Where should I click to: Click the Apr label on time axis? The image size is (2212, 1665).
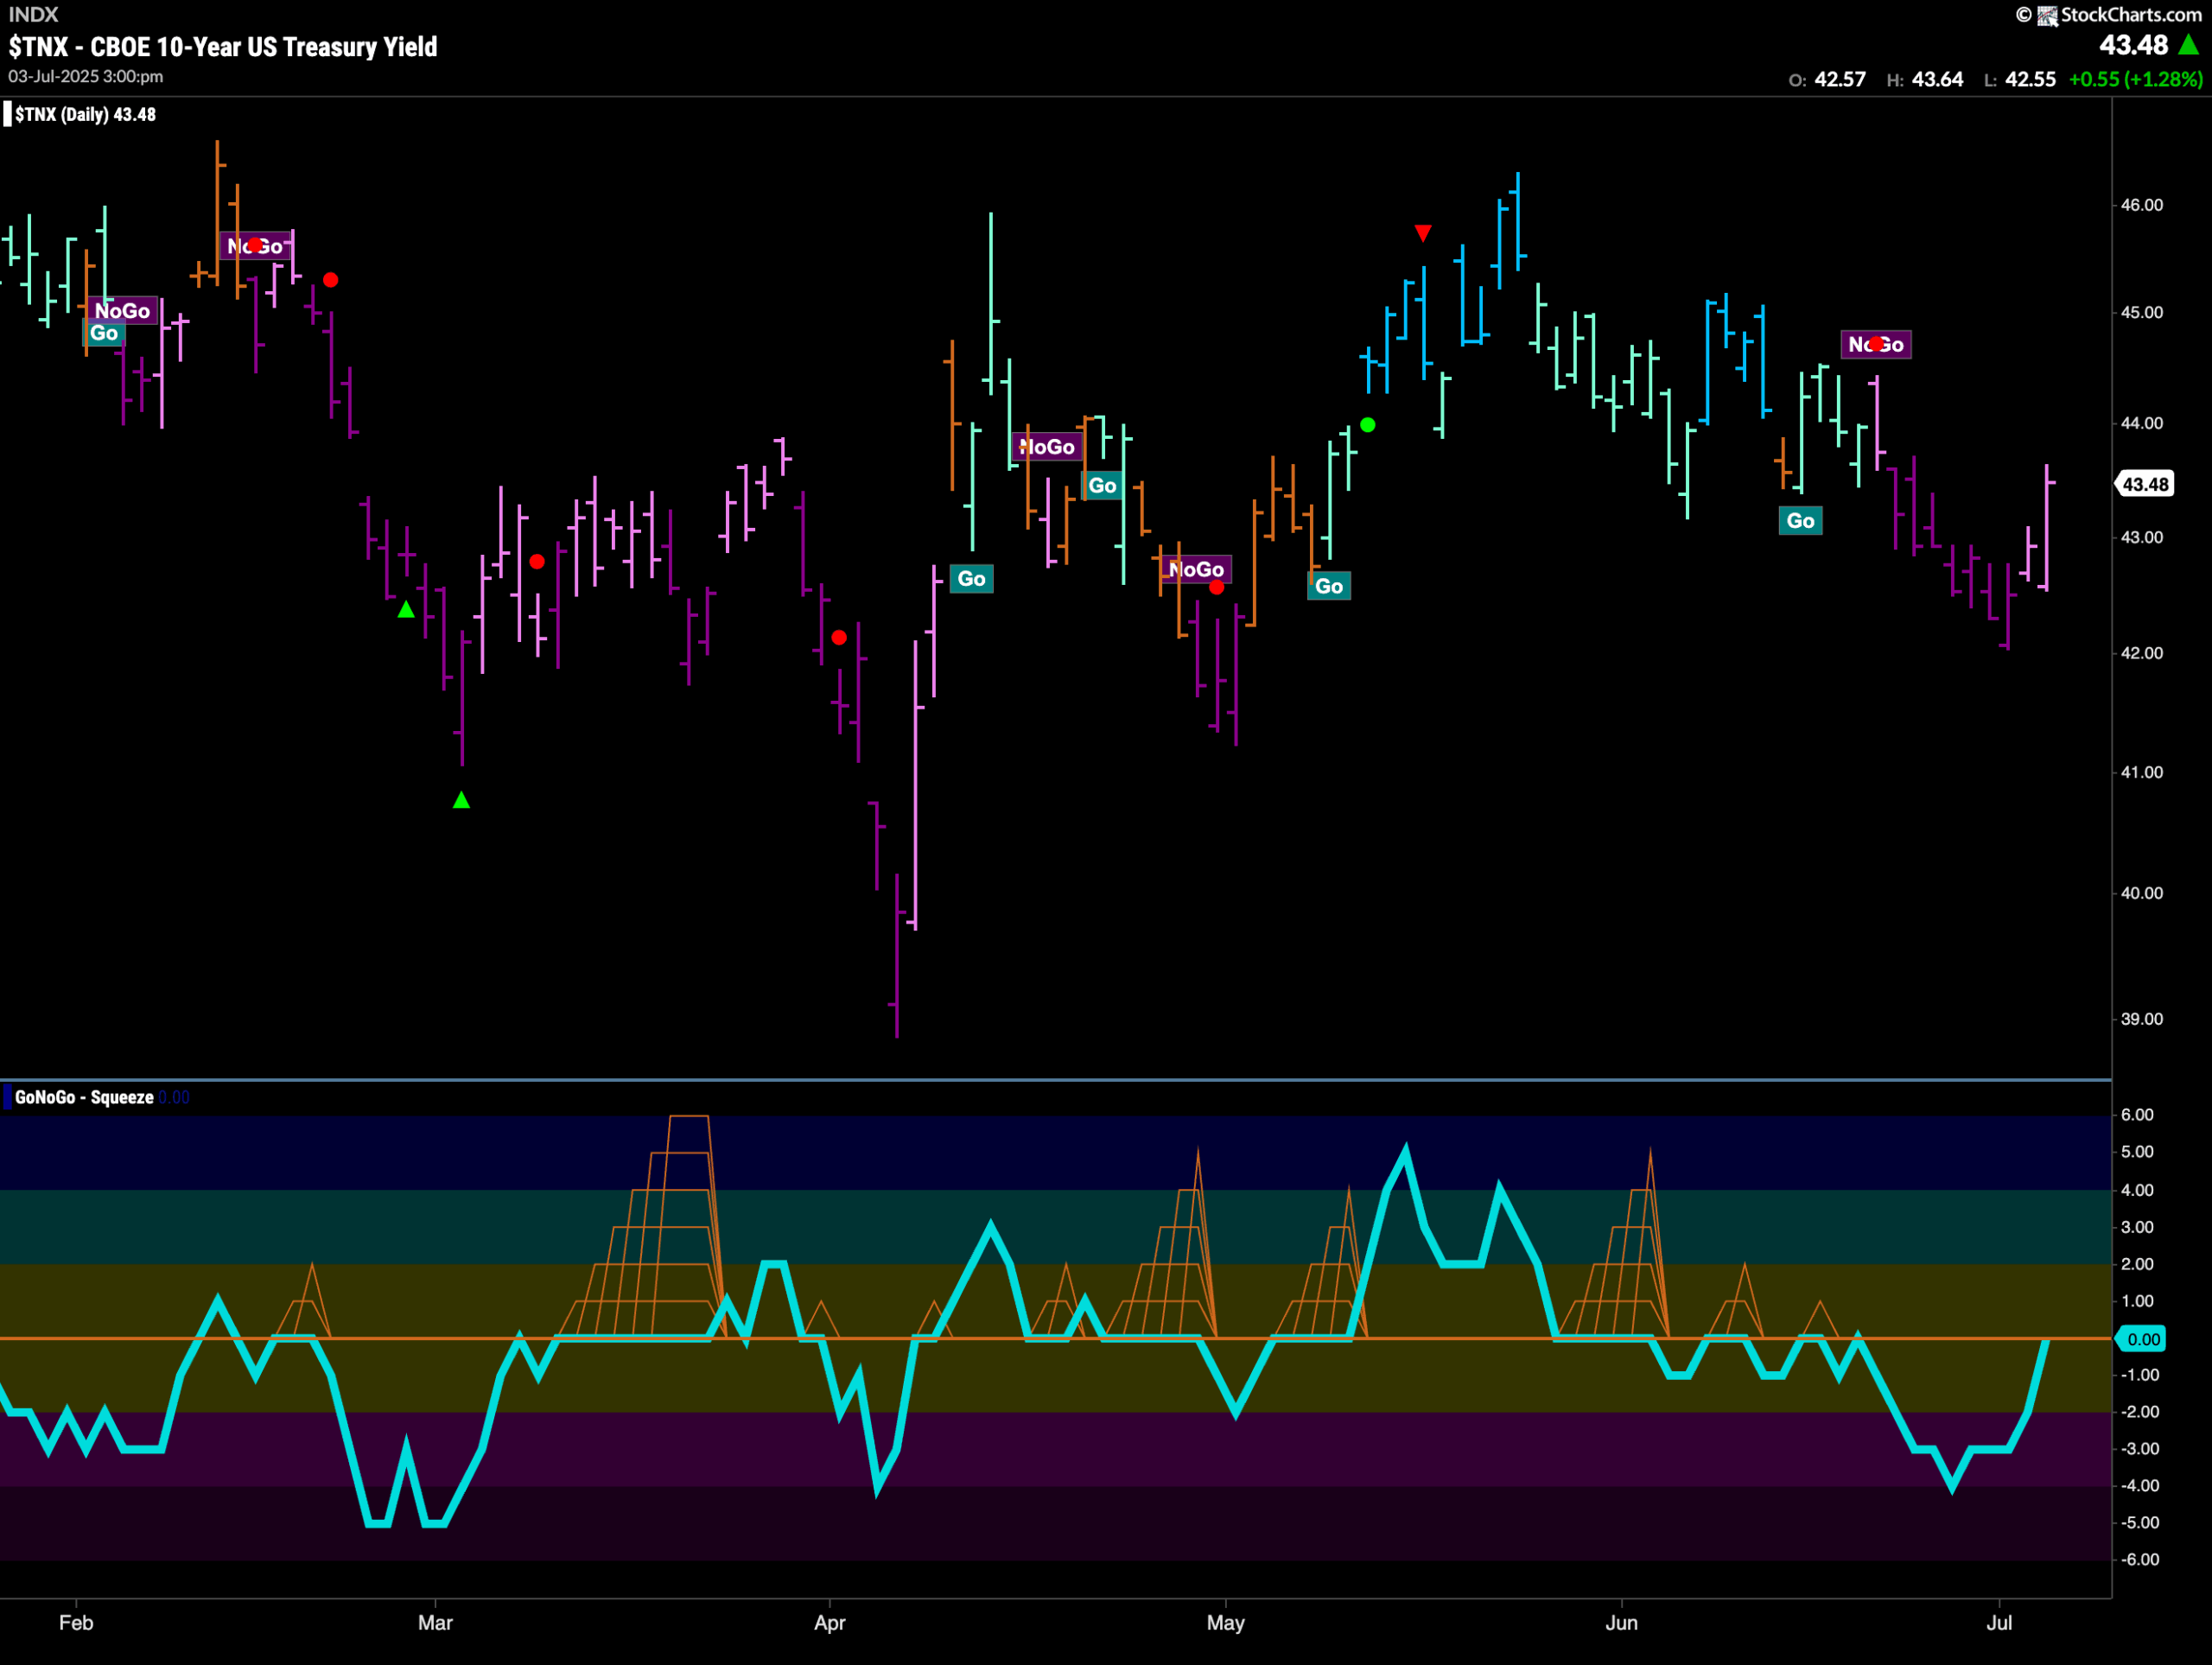pyautogui.click(x=829, y=1622)
